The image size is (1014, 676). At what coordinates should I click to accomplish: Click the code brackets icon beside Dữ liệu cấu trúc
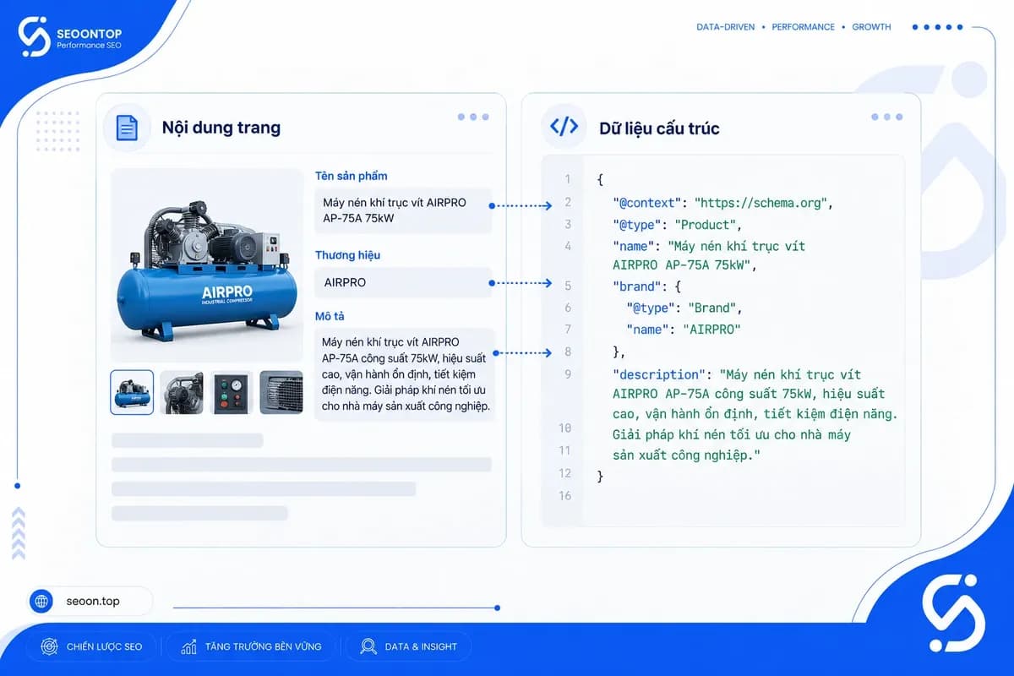[564, 128]
